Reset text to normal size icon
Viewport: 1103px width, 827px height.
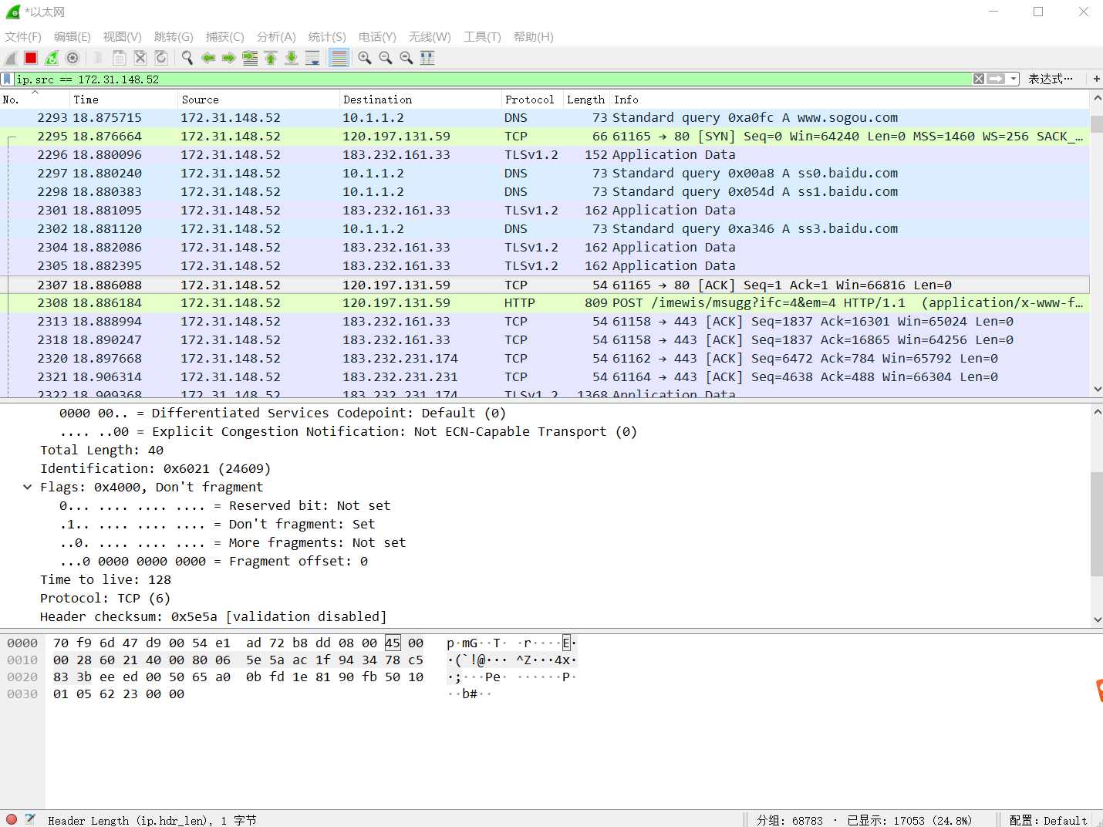[x=406, y=58]
